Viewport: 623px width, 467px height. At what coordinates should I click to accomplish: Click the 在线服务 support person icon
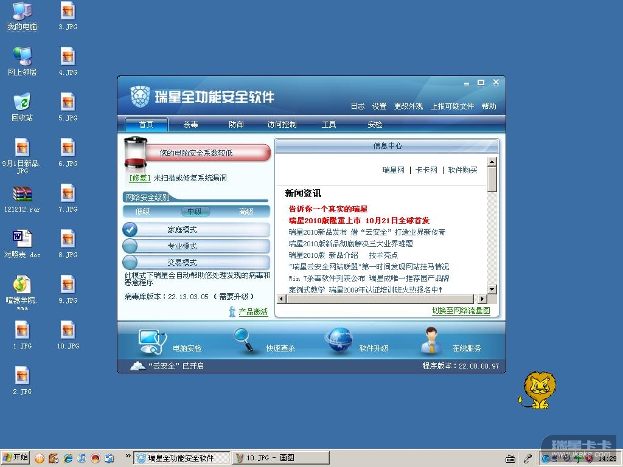(x=431, y=341)
